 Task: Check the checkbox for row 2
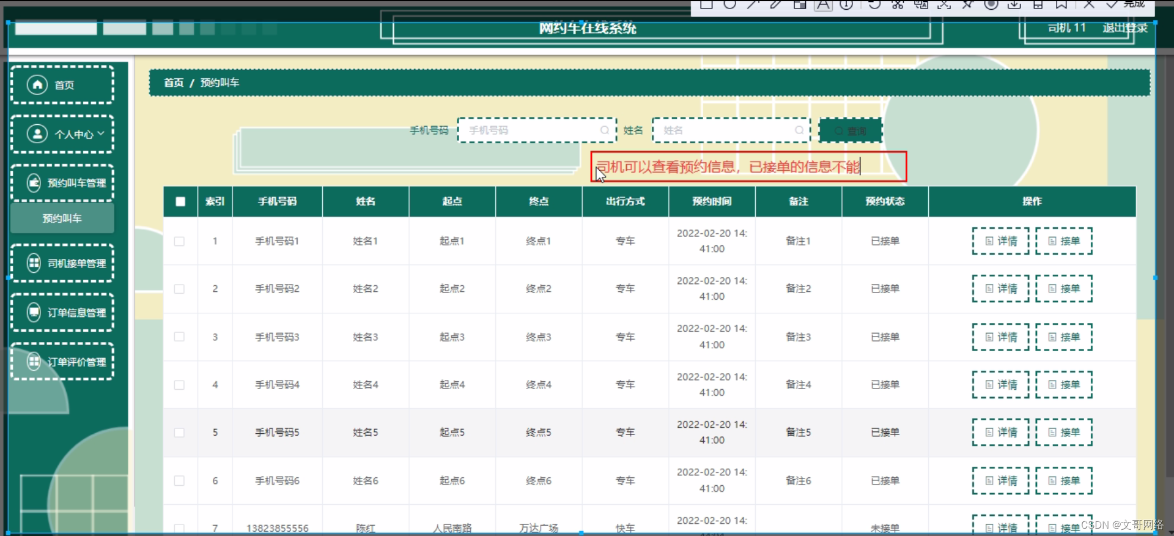[x=179, y=289]
